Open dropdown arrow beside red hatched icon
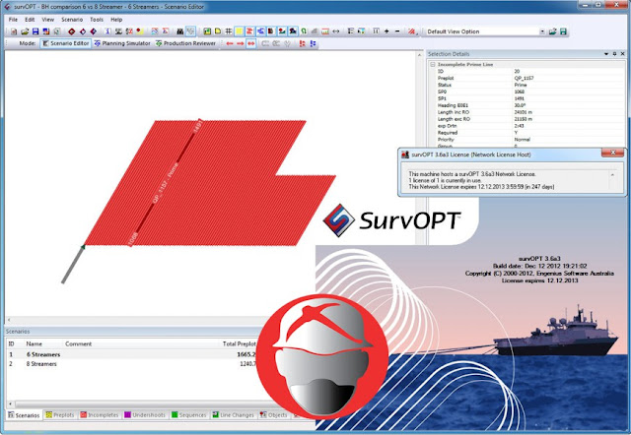Viewport: 631px width, 435px height. pyautogui.click(x=418, y=32)
